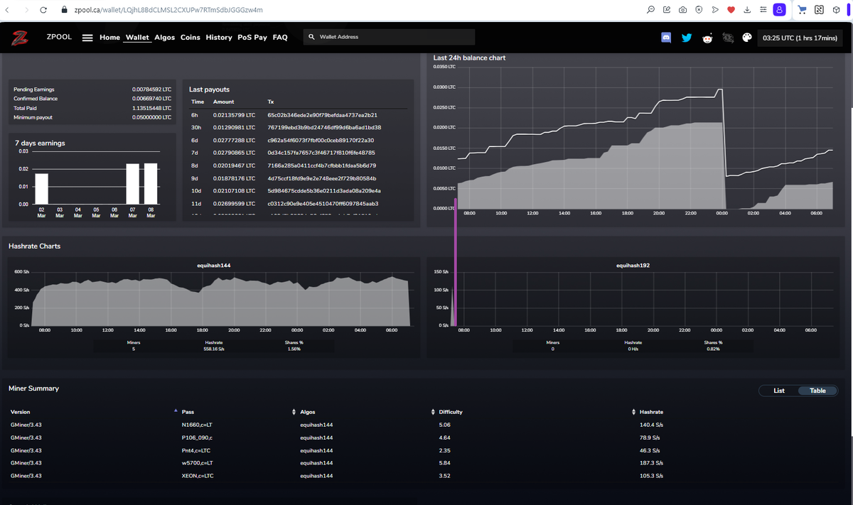This screenshot has width=853, height=505.
Task: Open the shopping cart extension icon
Action: pyautogui.click(x=803, y=10)
